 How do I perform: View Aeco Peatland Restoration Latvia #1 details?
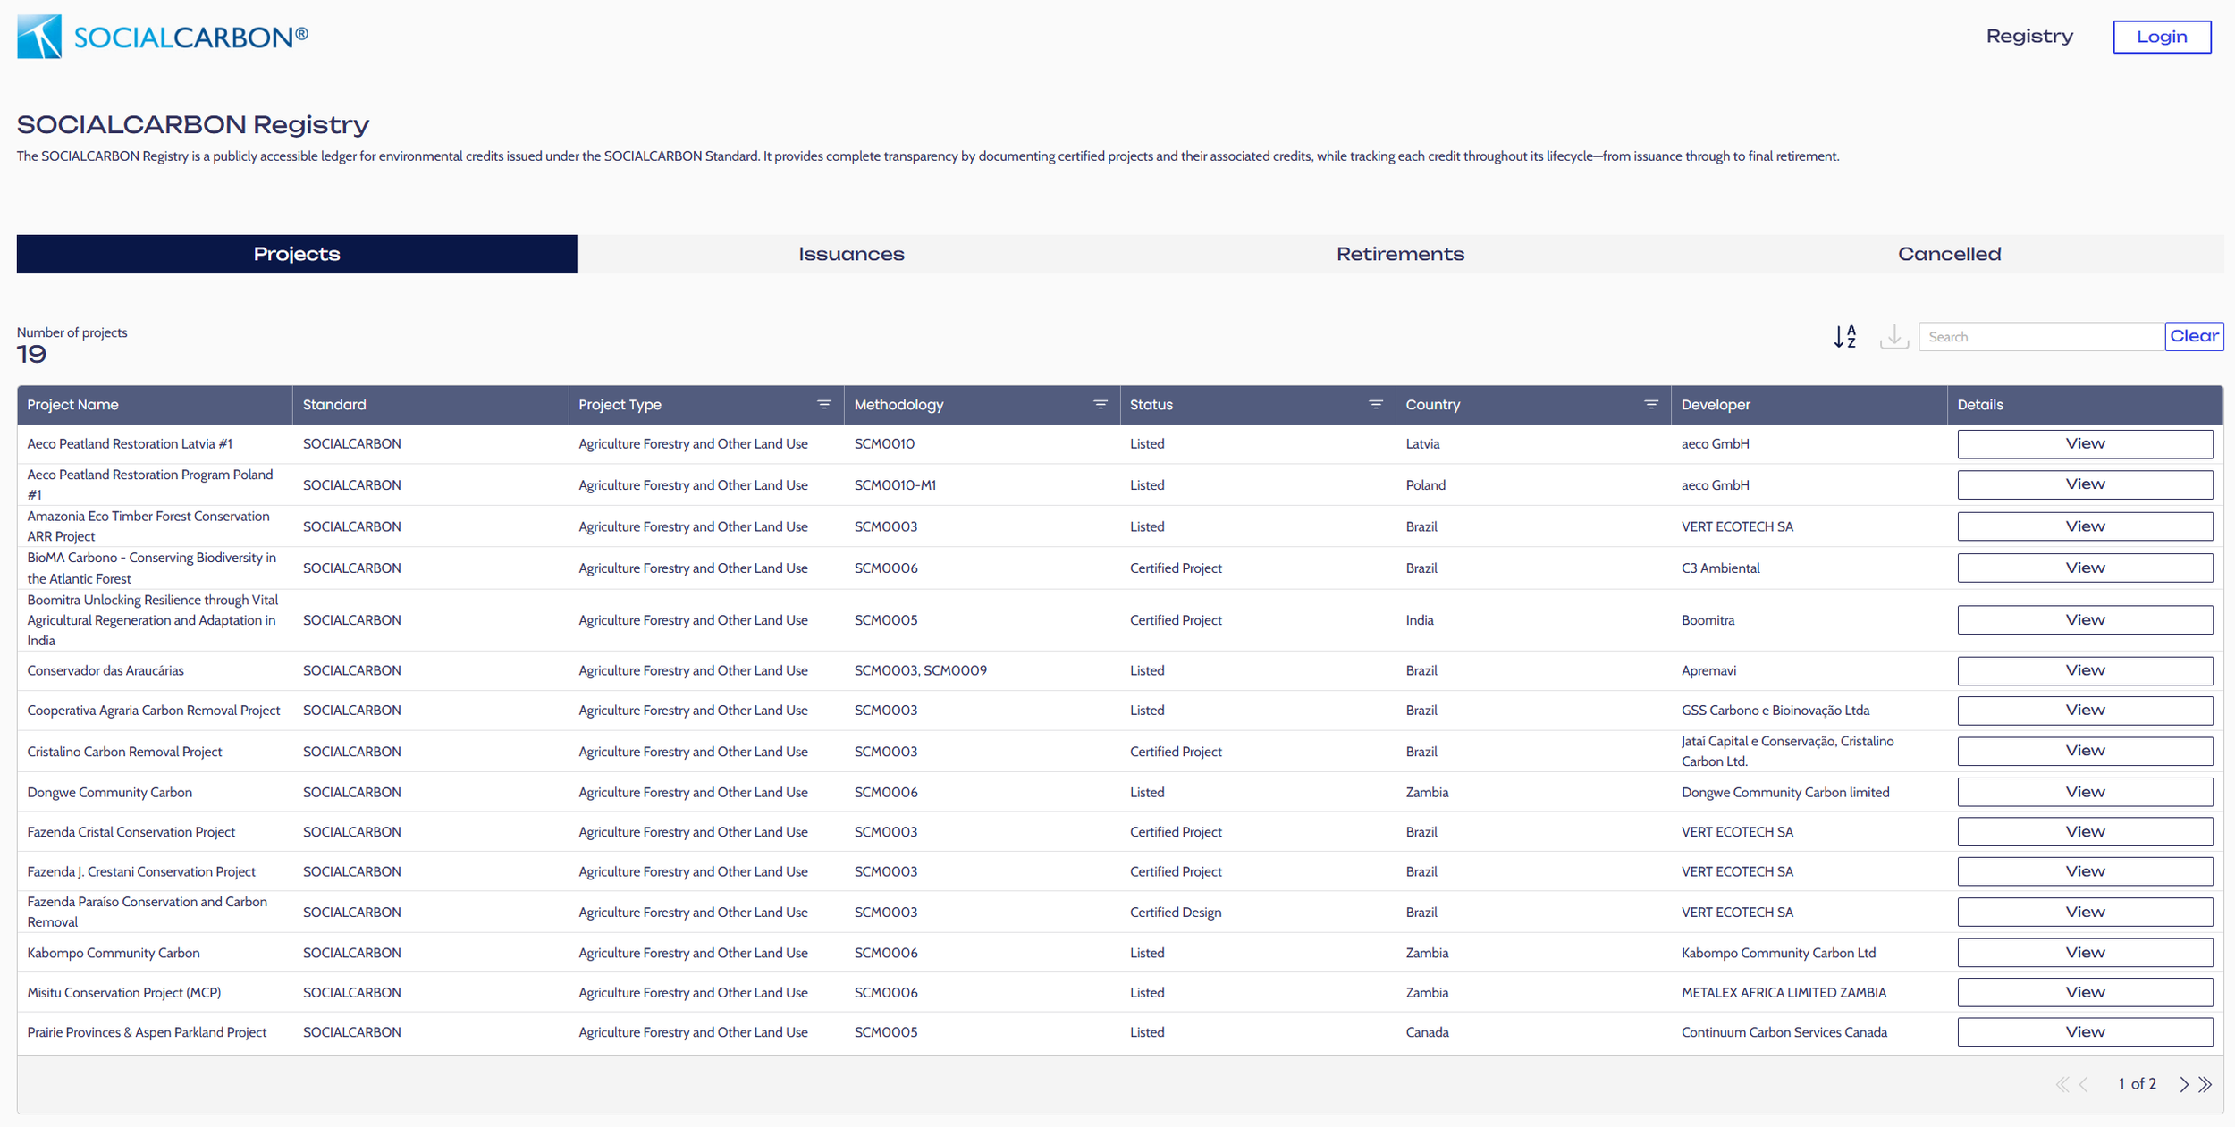click(2085, 443)
